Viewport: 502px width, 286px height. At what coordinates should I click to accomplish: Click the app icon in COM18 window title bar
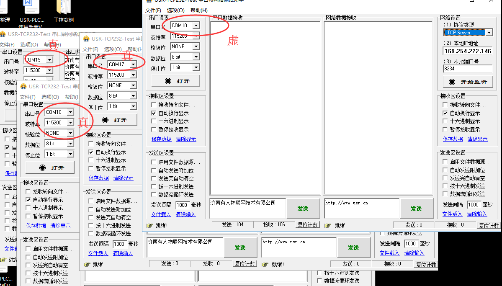pos(24,87)
